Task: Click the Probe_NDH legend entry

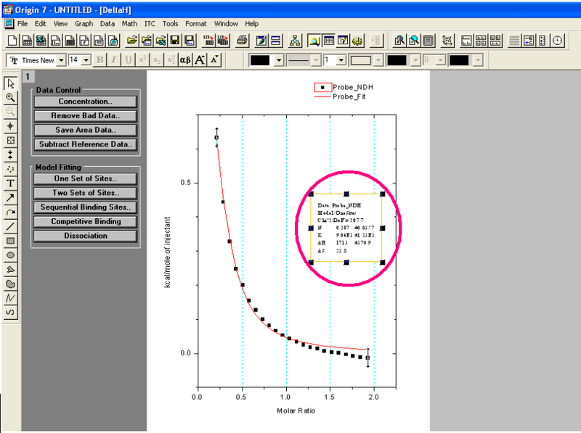Action: click(x=344, y=87)
